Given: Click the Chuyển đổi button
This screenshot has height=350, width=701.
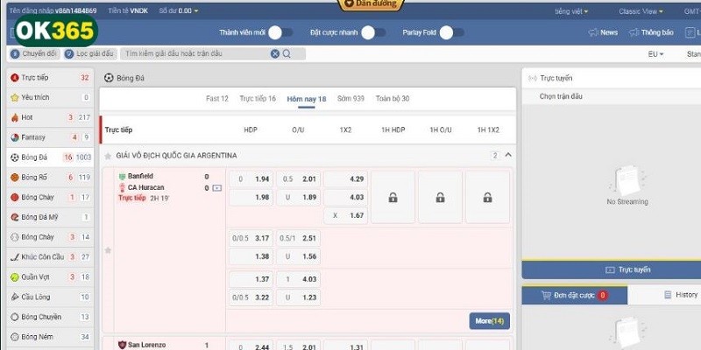Looking at the screenshot, I should (x=35, y=53).
